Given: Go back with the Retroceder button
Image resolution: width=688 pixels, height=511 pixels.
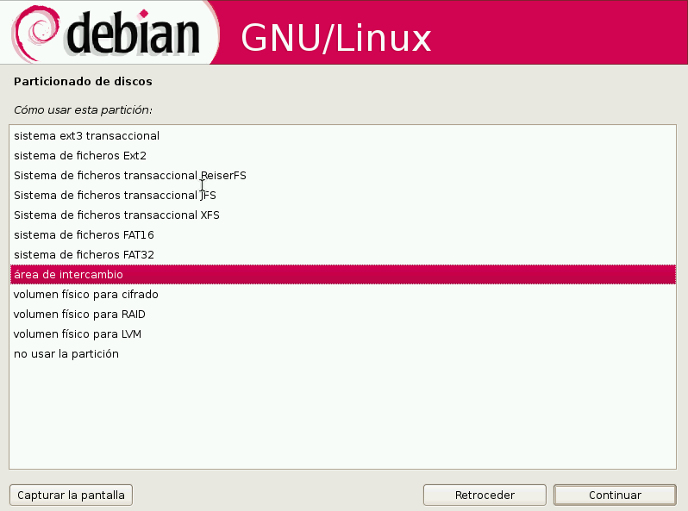Looking at the screenshot, I should click(485, 495).
